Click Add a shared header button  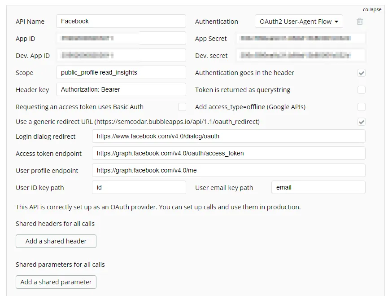tap(56, 241)
